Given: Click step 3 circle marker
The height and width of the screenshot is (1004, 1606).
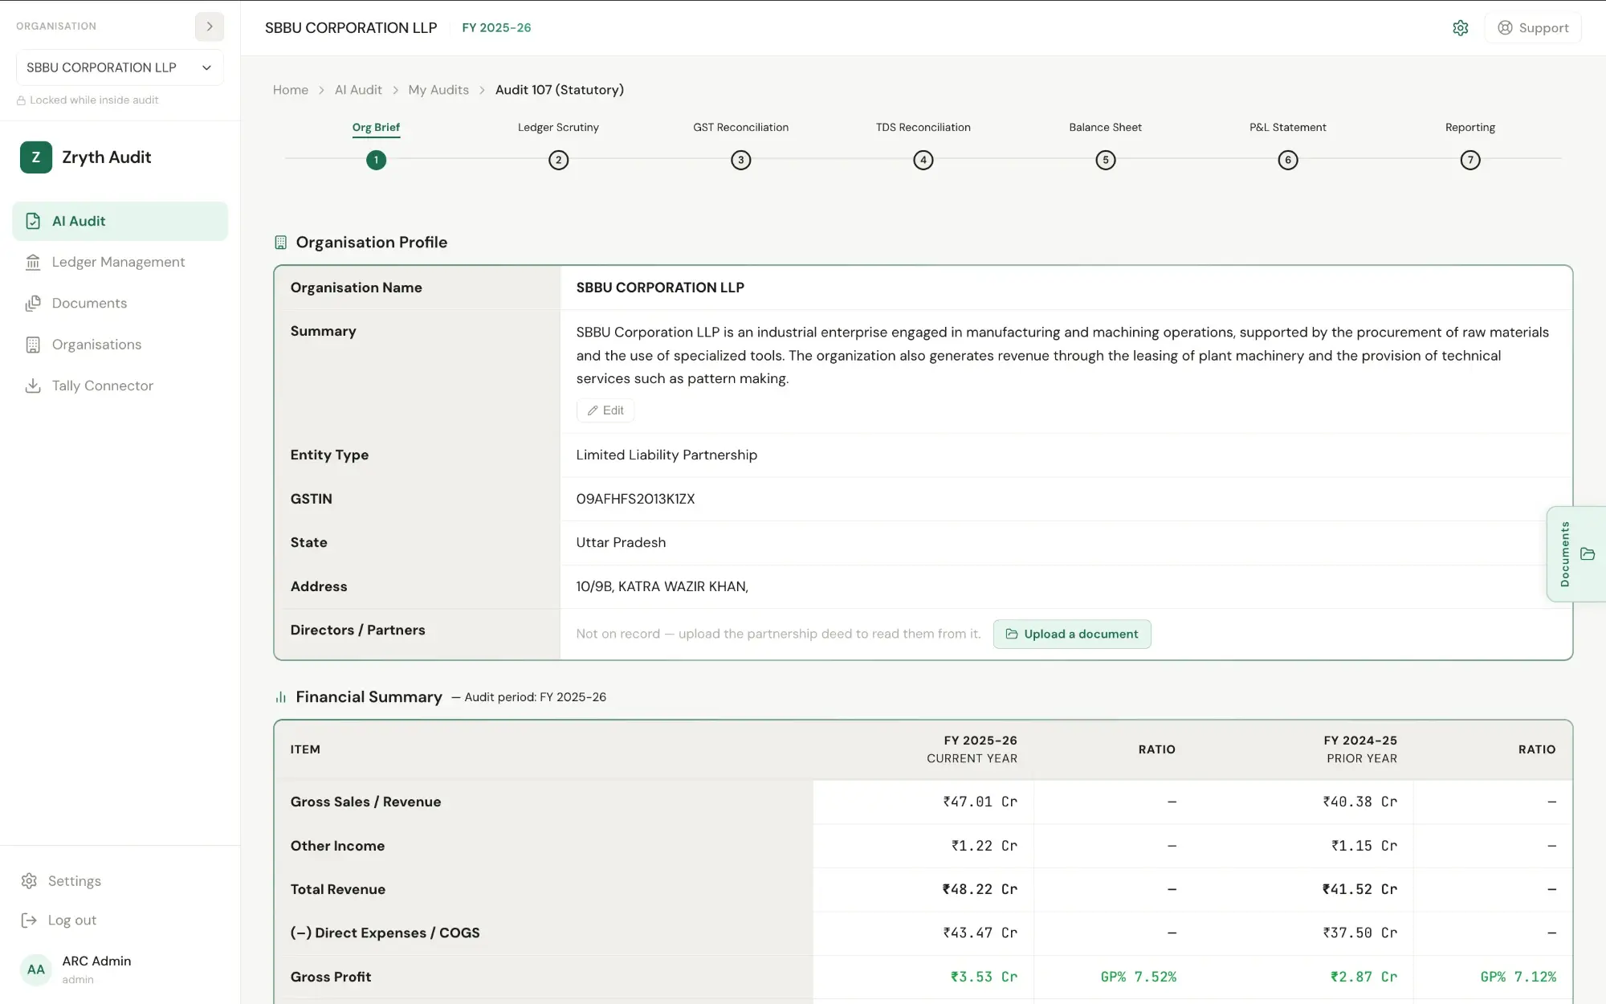Looking at the screenshot, I should pos(741,160).
